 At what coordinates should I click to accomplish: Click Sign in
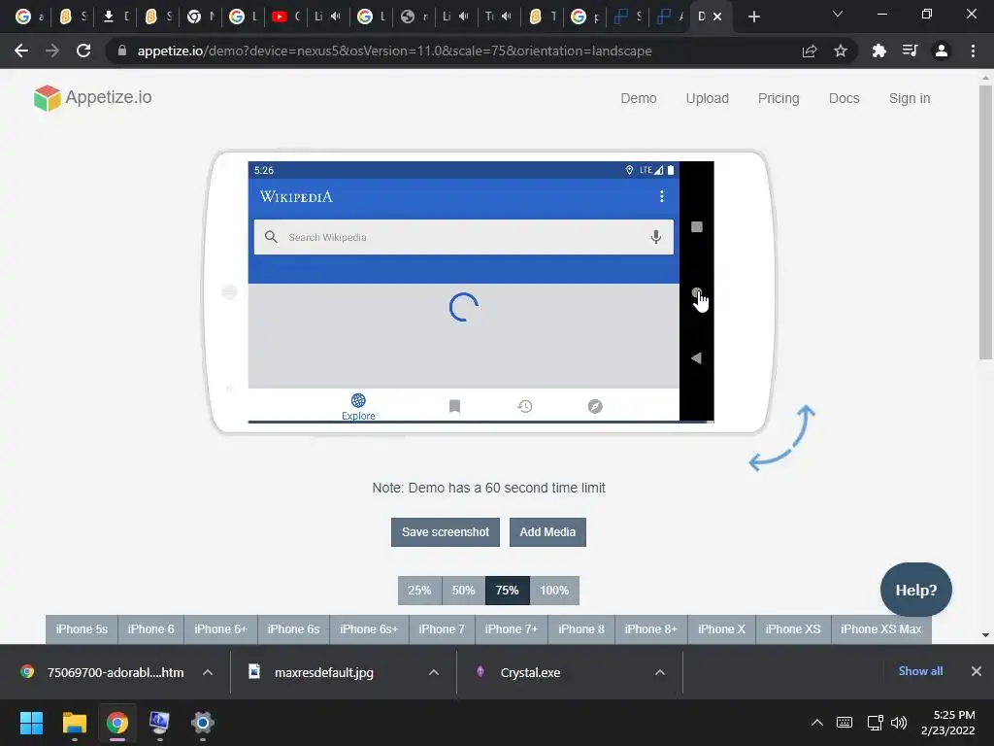coord(909,98)
